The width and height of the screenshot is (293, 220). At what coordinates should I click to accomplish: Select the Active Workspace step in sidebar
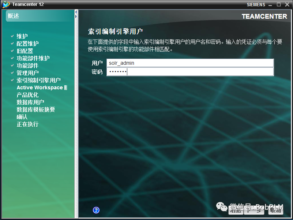(x=42, y=87)
